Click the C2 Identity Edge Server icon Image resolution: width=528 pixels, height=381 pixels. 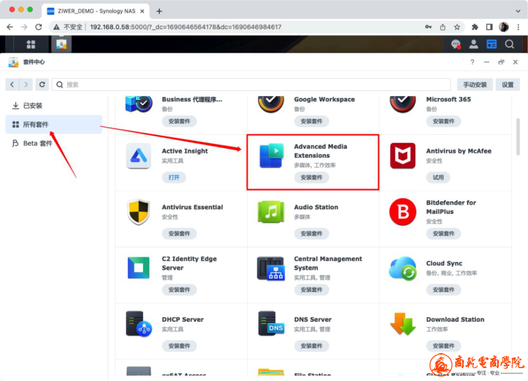139,268
